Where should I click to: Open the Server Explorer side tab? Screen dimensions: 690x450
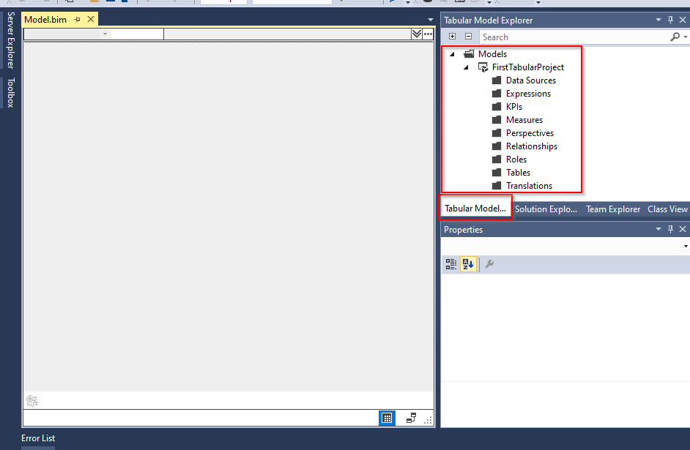(x=10, y=40)
